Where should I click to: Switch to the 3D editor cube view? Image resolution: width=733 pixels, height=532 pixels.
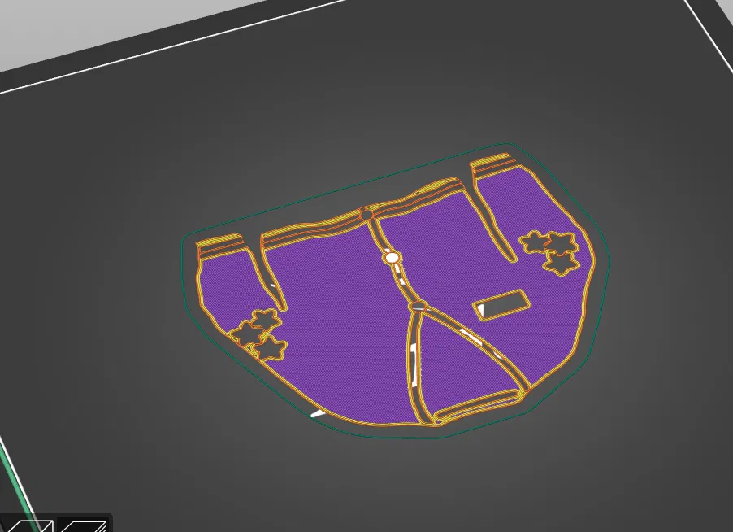tap(28, 525)
